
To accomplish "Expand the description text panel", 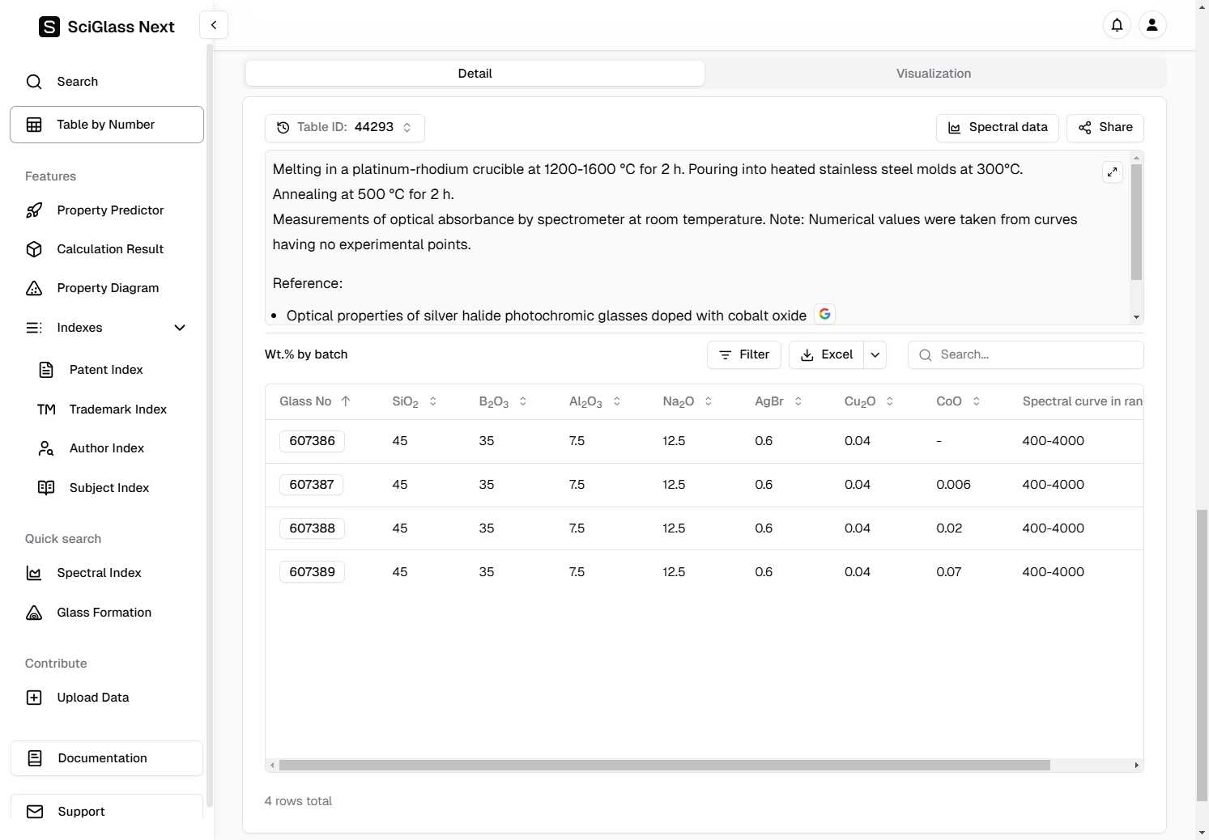I will [1112, 172].
